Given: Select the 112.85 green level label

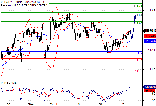Looking at the screenshot, I should point(138,23).
